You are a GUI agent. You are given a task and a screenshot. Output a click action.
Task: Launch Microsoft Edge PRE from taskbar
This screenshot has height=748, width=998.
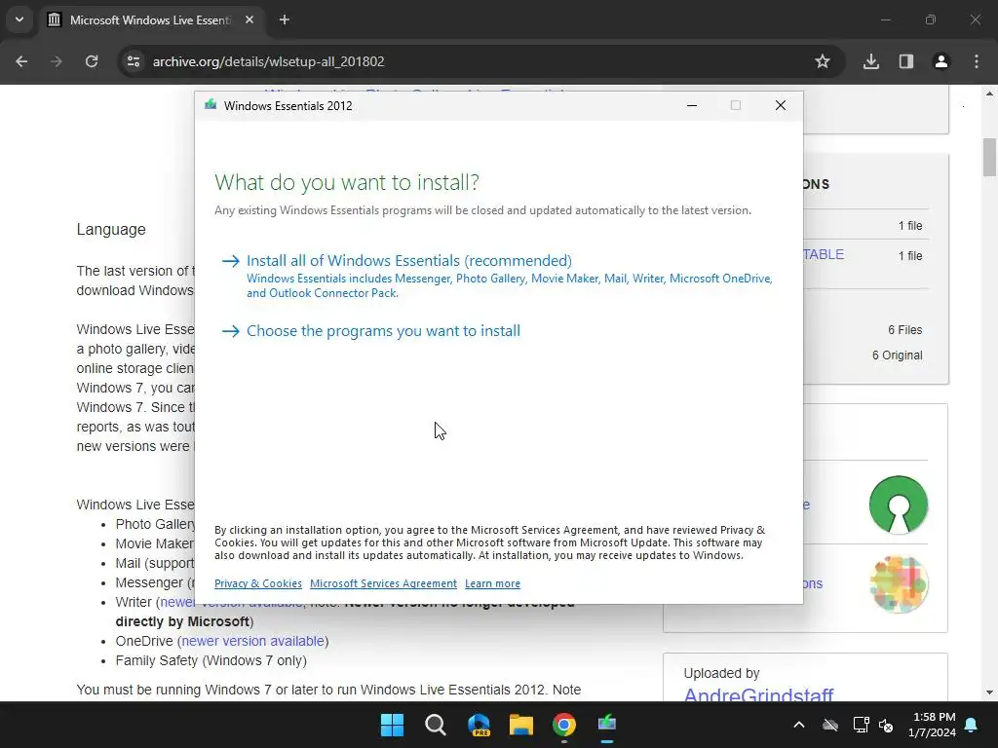tap(479, 725)
